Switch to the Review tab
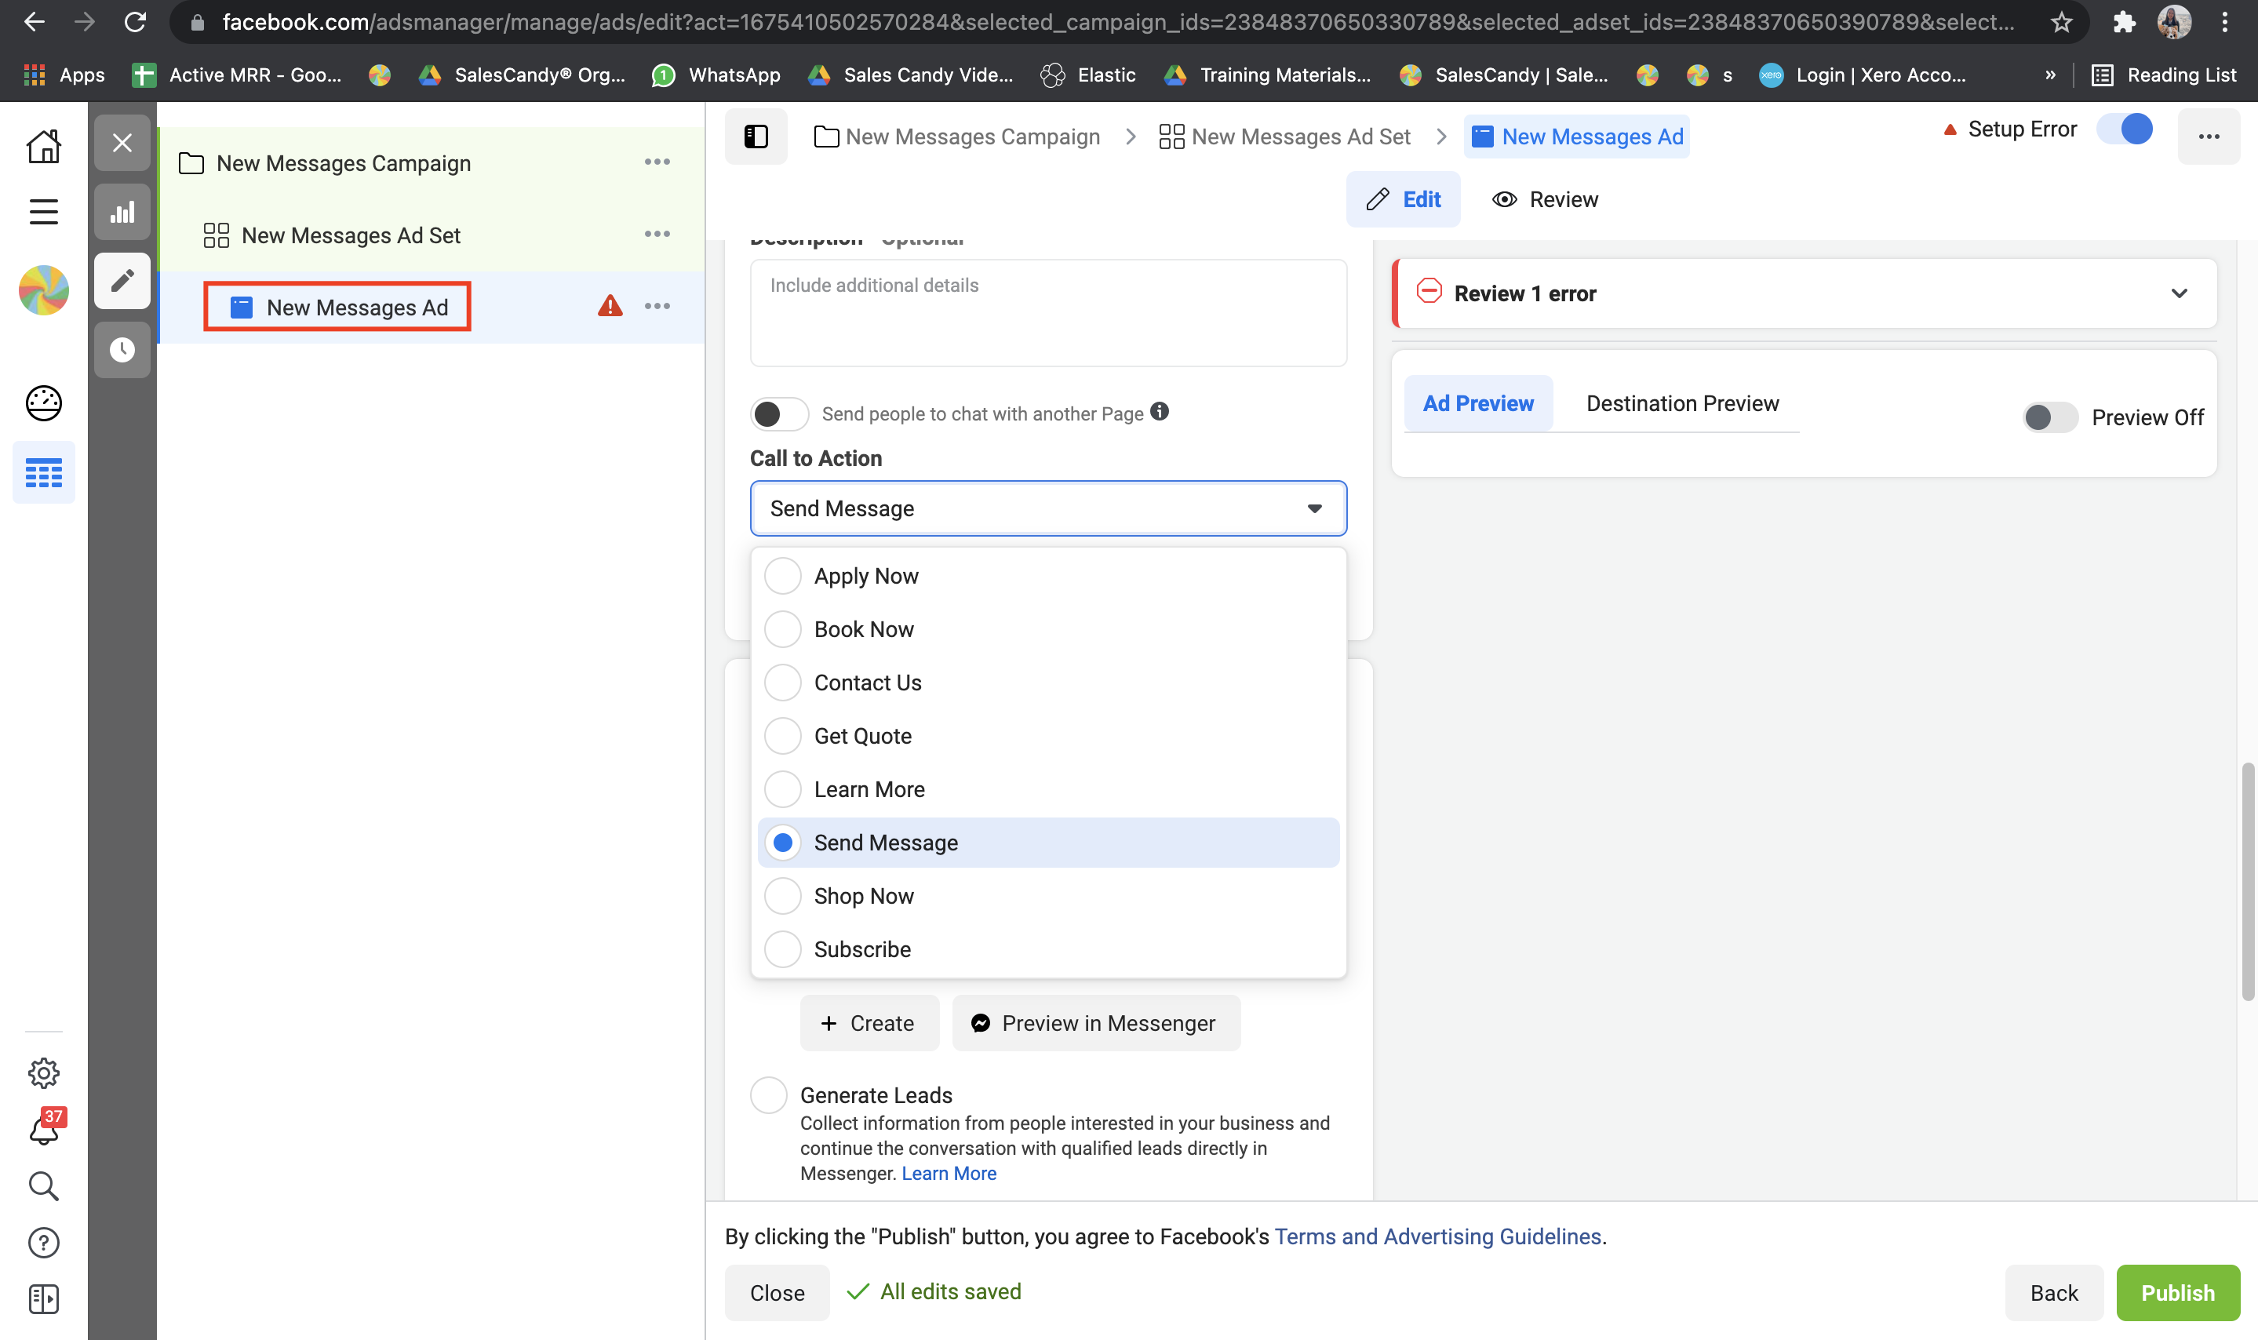This screenshot has width=2258, height=1340. (x=1545, y=199)
